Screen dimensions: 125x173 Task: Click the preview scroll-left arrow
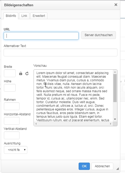(x=36, y=124)
